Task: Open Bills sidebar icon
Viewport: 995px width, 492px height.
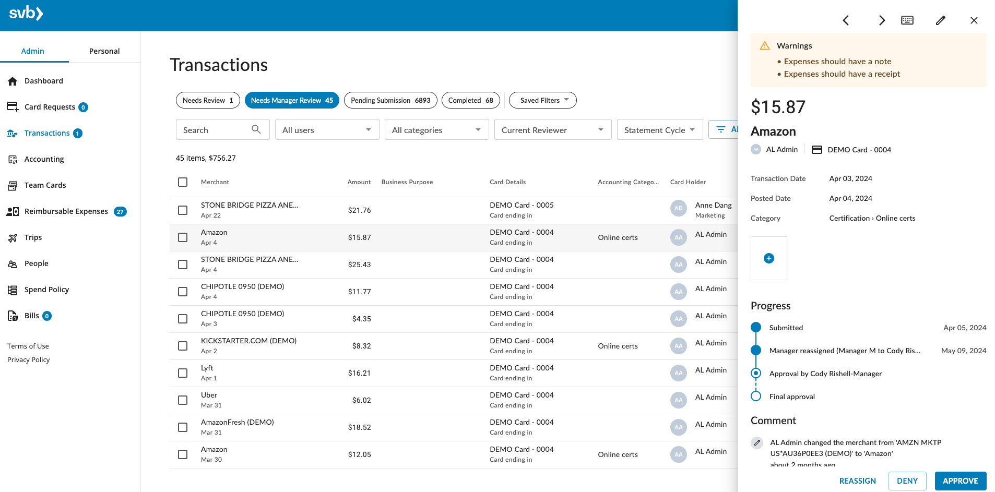Action: (x=13, y=316)
